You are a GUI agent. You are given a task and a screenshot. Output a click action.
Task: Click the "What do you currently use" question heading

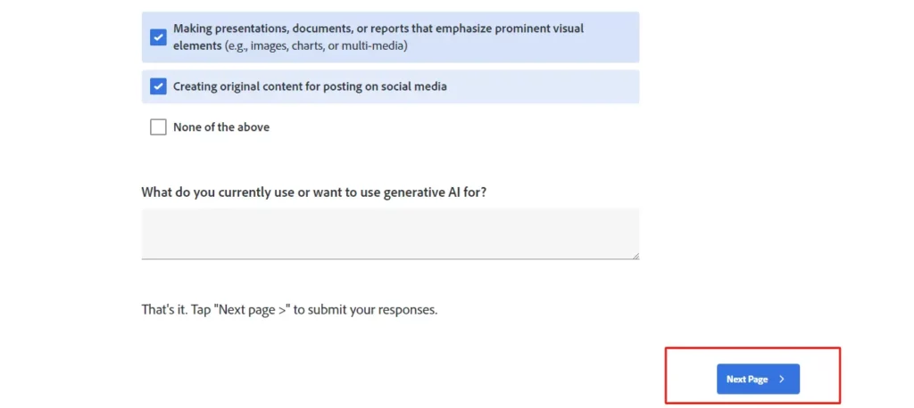pos(313,192)
